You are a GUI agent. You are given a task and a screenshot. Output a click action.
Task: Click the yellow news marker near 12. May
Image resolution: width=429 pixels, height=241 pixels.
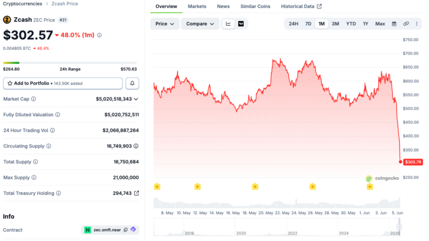197,186
